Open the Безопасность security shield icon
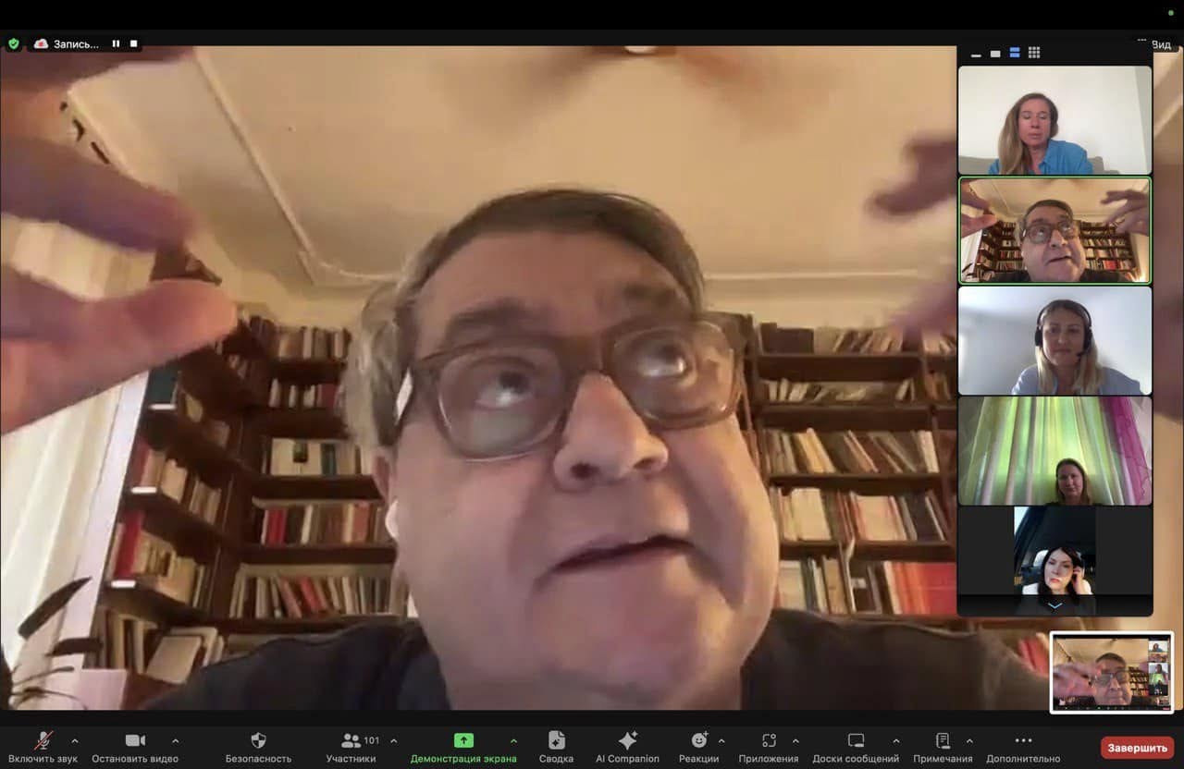Image resolution: width=1184 pixels, height=769 pixels. tap(258, 740)
